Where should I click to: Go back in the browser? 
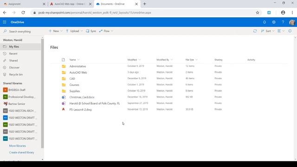click(x=5, y=13)
